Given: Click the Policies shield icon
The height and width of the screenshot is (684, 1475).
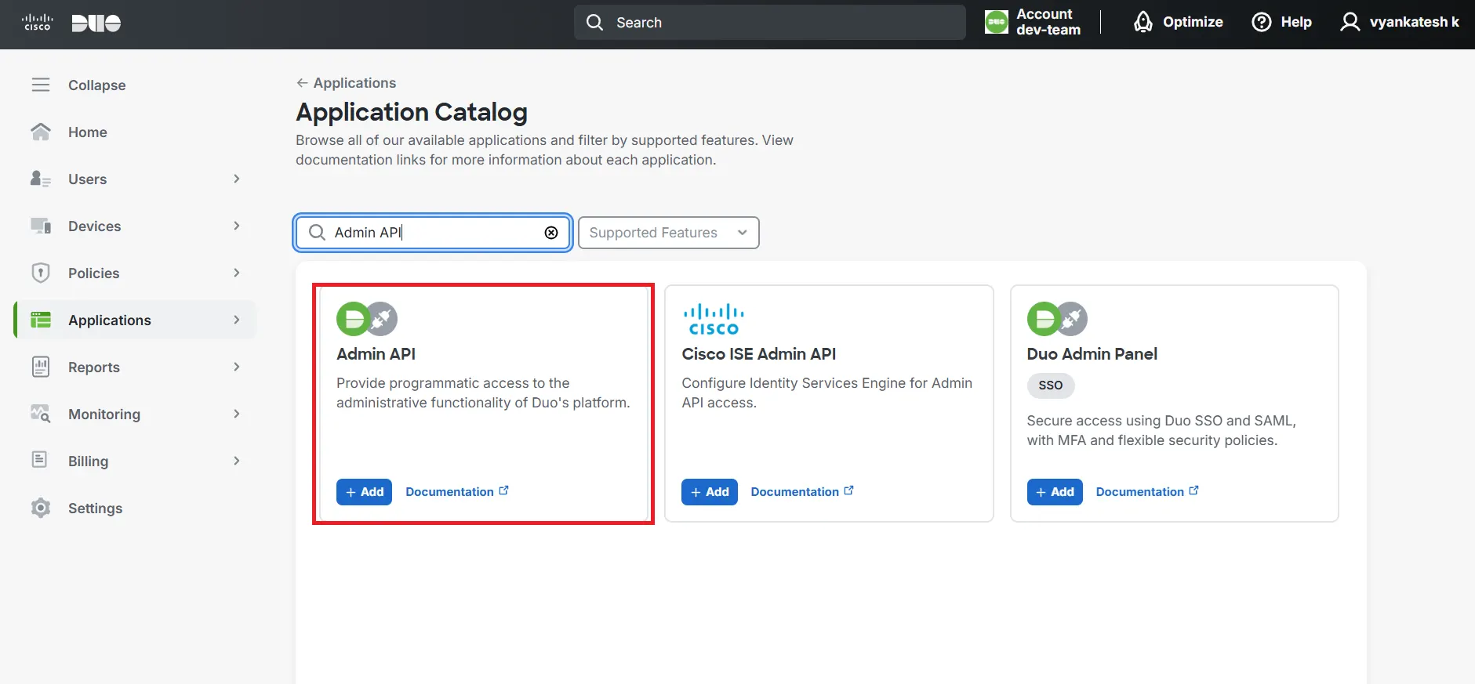Looking at the screenshot, I should (41, 273).
